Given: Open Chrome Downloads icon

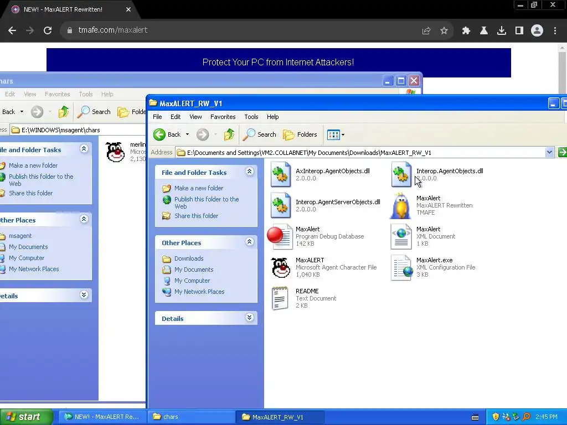Looking at the screenshot, I should [x=502, y=31].
